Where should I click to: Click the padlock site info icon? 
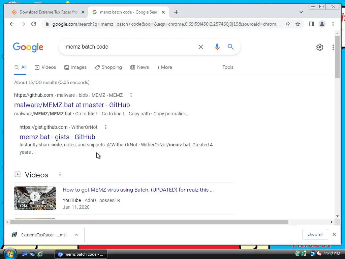(x=47, y=24)
